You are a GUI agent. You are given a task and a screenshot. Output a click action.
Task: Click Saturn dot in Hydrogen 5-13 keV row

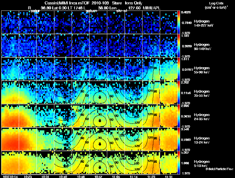(x=100, y=167)
